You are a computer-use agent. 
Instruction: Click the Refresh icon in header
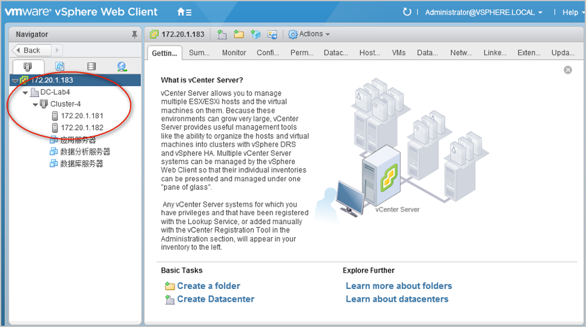tap(407, 12)
